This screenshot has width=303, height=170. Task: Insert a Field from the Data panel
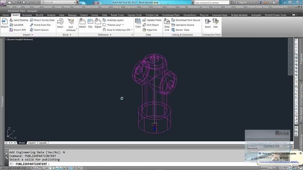tap(138, 23)
